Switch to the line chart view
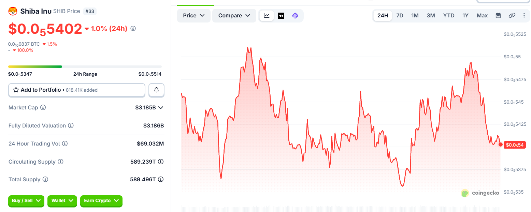The width and height of the screenshot is (531, 212). 267,16
